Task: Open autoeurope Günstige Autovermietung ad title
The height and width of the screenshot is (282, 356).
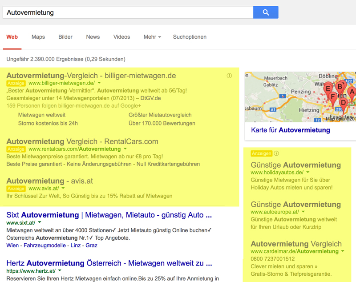Action: tap(295, 205)
